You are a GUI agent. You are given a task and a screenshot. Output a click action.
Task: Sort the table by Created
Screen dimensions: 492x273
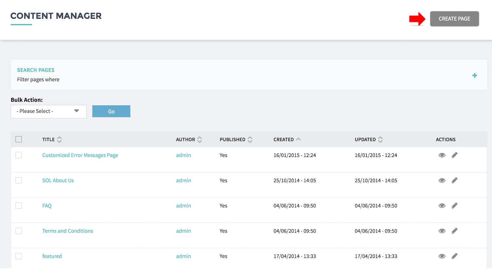[287, 140]
